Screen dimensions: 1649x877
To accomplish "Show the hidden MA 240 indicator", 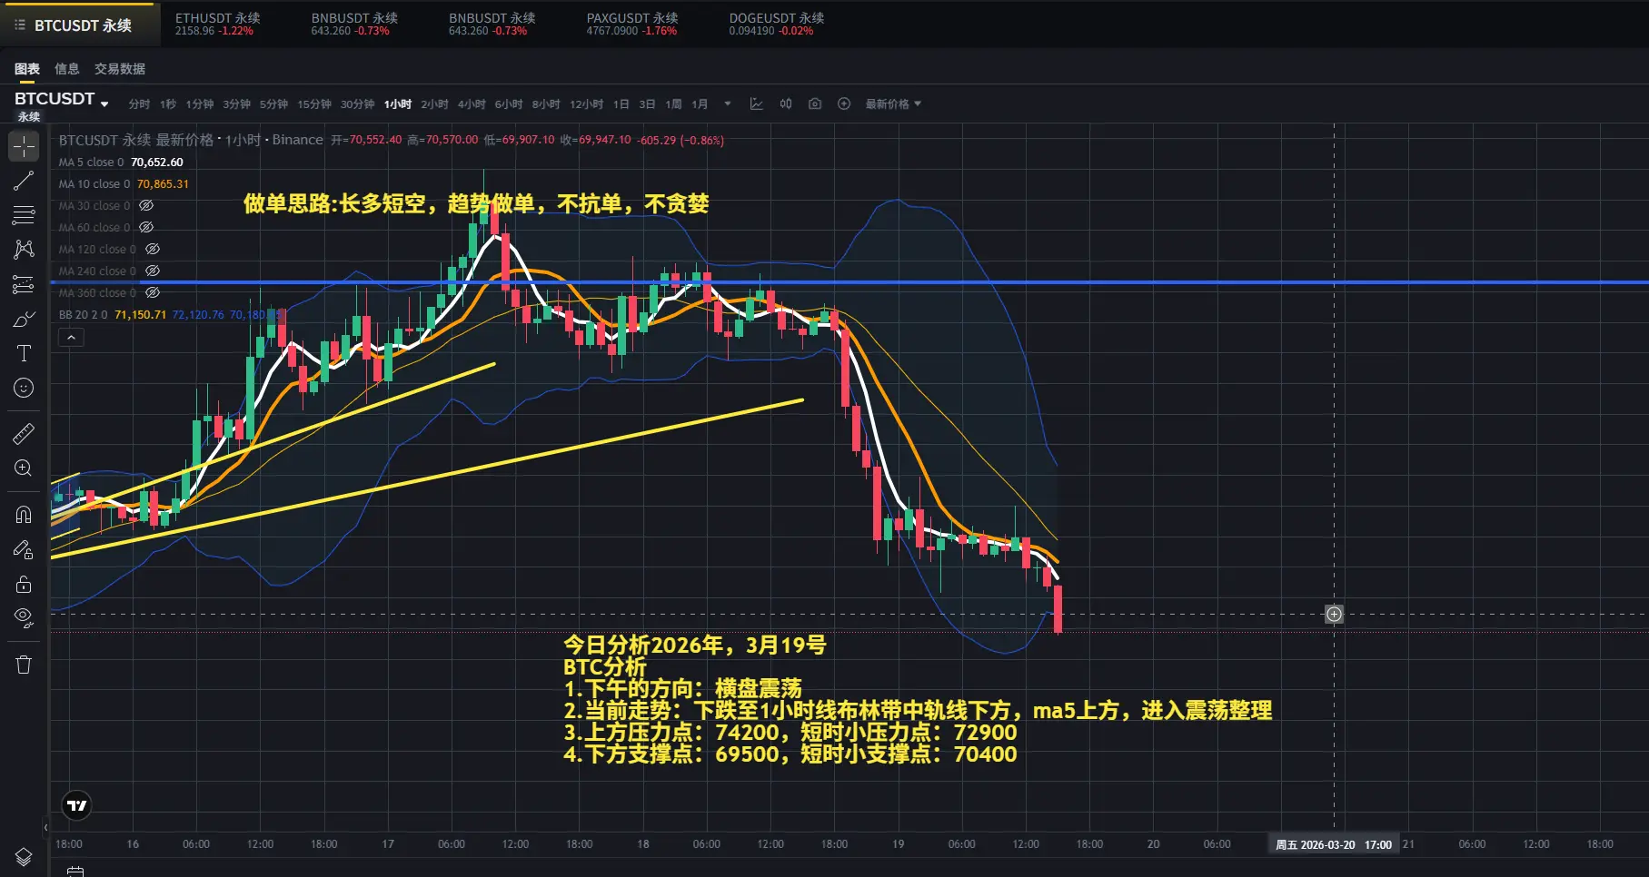I will [153, 271].
